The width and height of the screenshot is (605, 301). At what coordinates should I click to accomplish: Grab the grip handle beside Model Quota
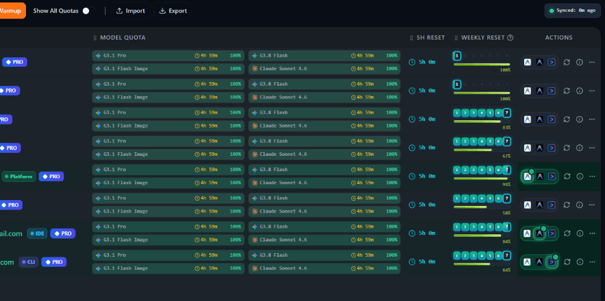click(95, 38)
